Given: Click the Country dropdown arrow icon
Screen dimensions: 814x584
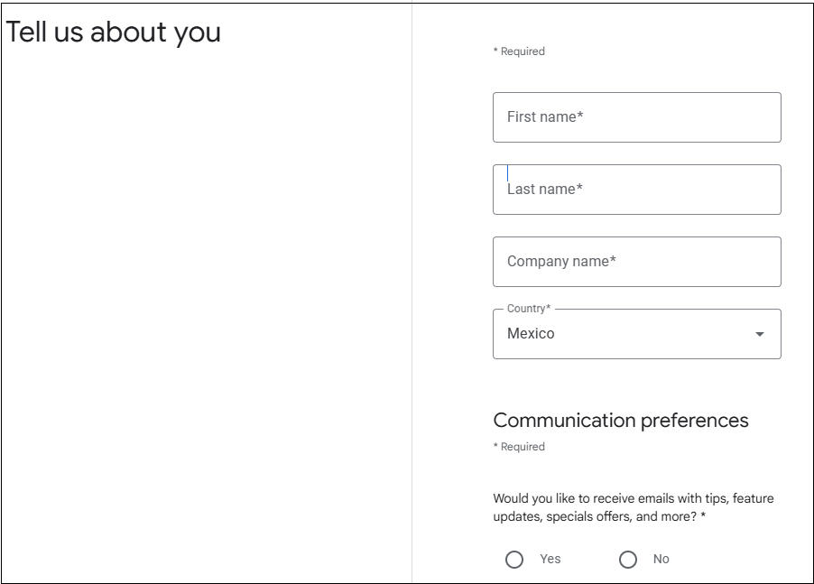Looking at the screenshot, I should 759,335.
